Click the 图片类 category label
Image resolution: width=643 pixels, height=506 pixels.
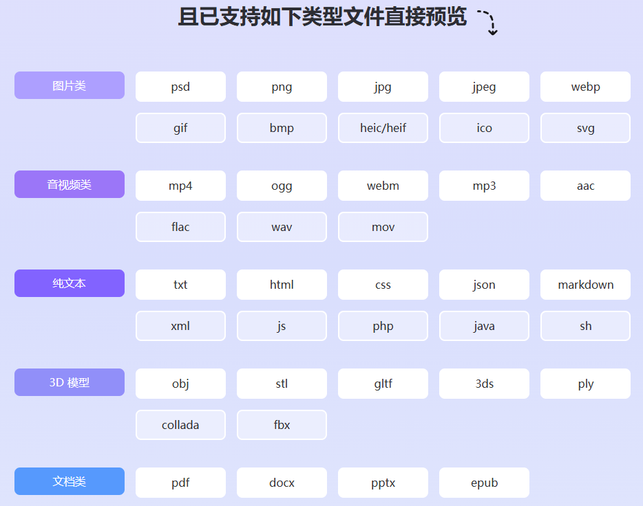click(69, 85)
